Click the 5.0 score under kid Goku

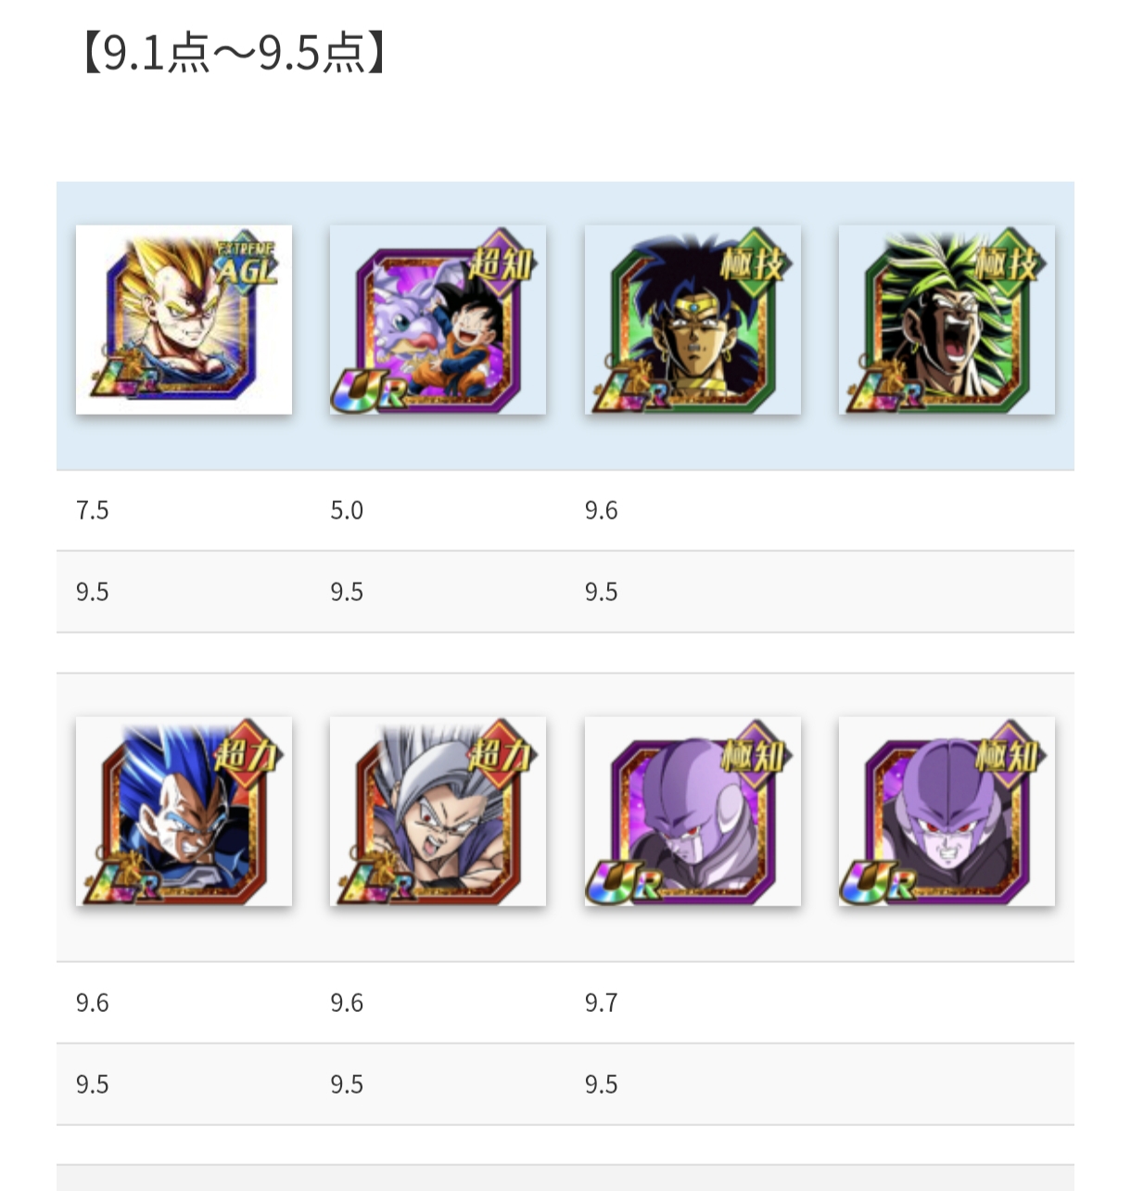pos(347,510)
